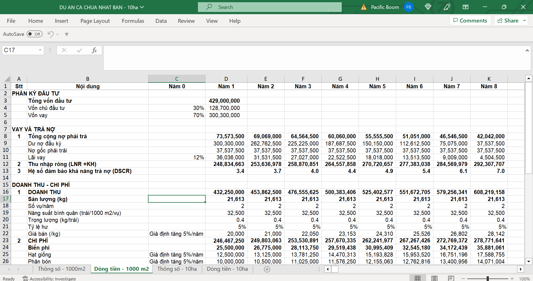533x281 pixels.
Task: Click the pen Coming Soon icon
Action: [x=447, y=7]
